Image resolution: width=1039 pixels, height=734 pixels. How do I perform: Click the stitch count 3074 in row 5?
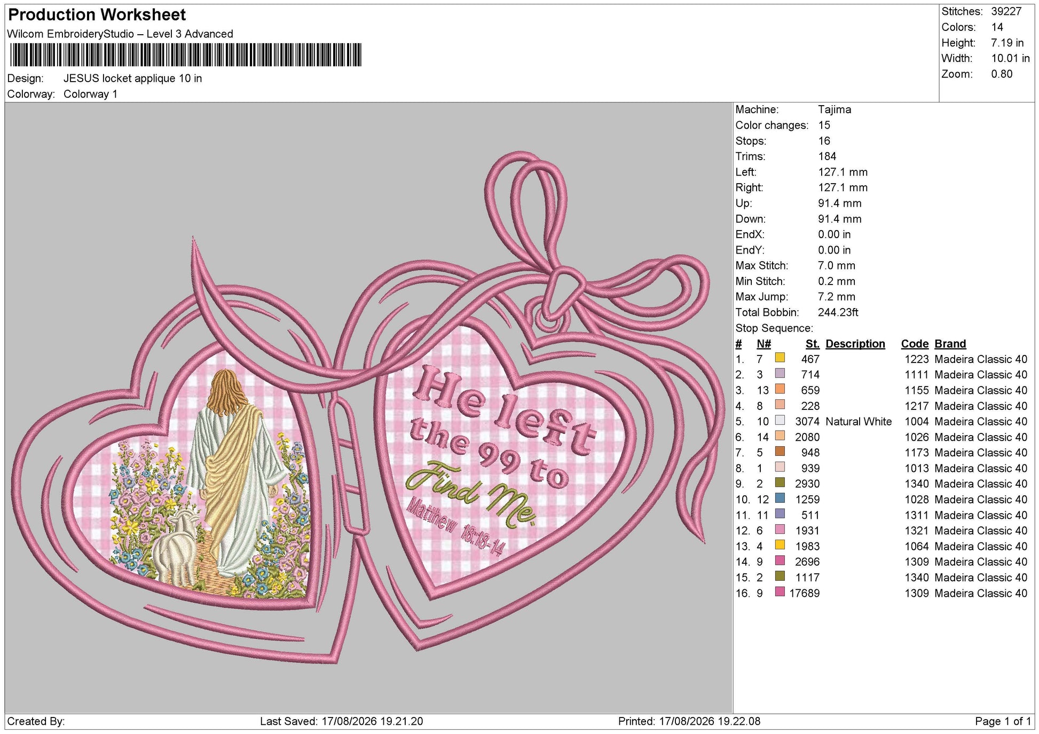[807, 421]
